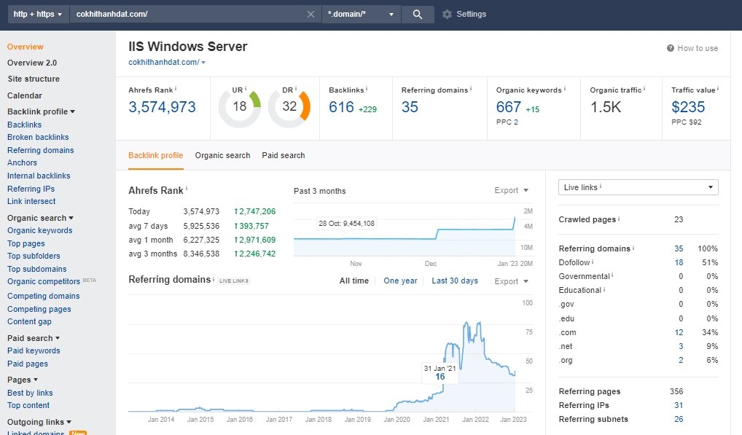
Task: Open Paid pages report
Action: click(28, 364)
